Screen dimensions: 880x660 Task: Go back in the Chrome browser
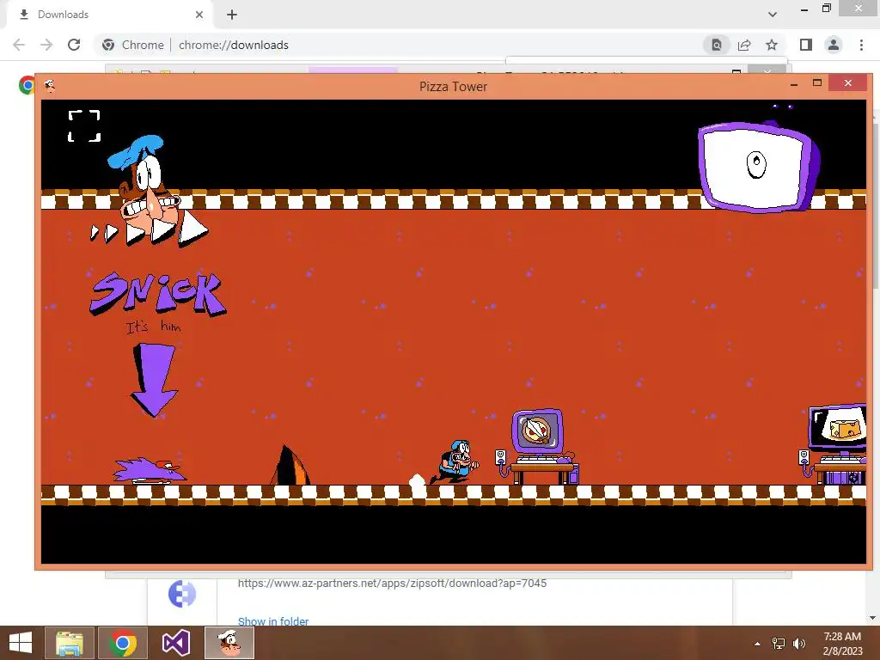19,45
